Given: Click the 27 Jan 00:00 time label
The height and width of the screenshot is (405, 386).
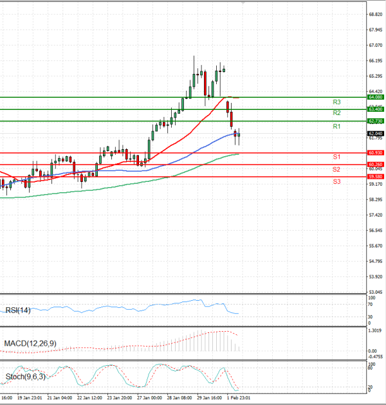Looking at the screenshot, I should (148, 398).
